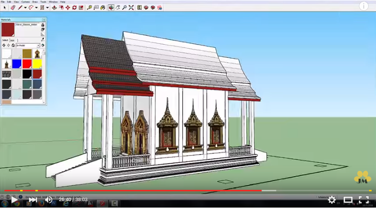
Task: Click the material name field
Action: 28,25
